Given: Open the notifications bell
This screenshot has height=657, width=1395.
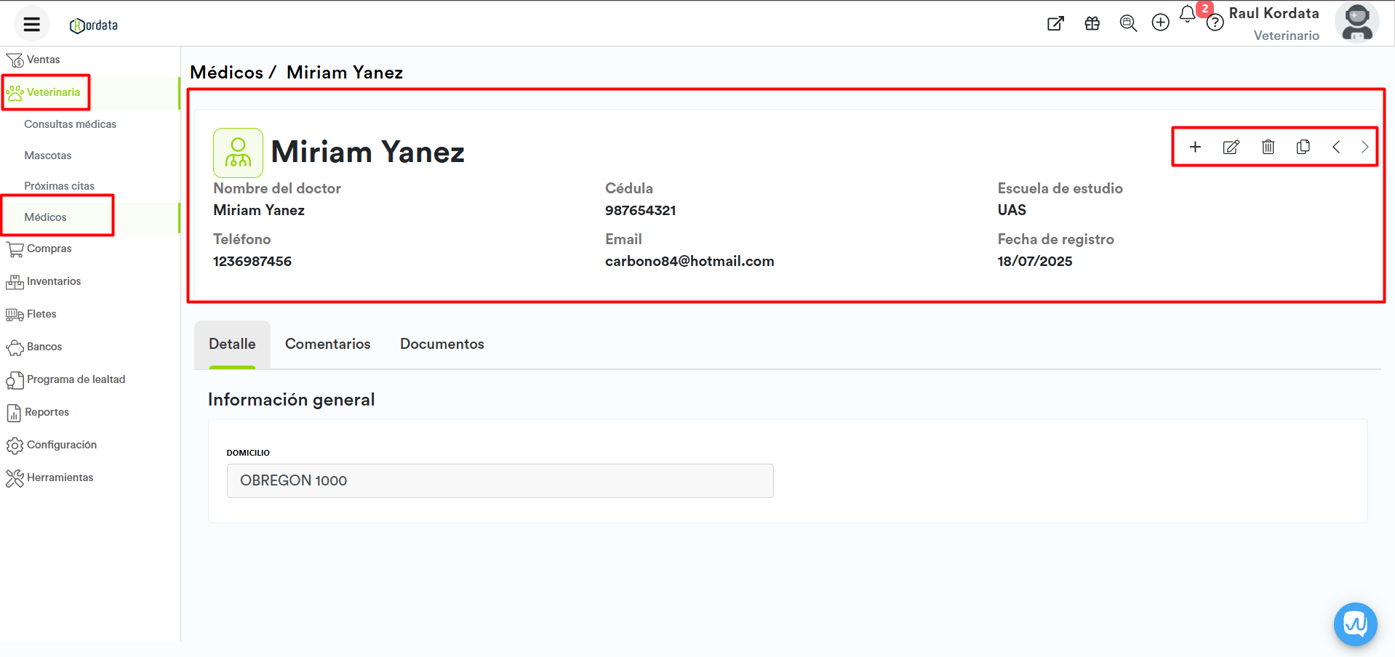Looking at the screenshot, I should pyautogui.click(x=1187, y=14).
